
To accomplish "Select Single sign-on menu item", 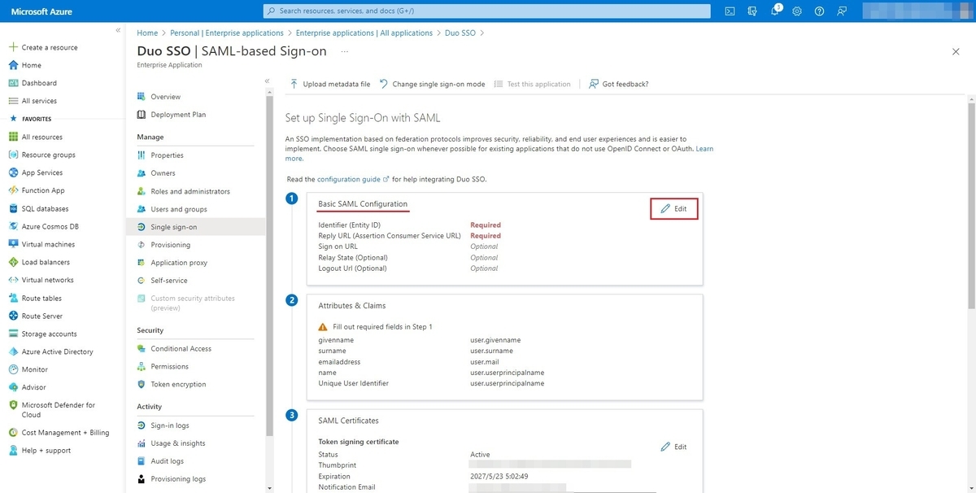I will [x=196, y=227].
